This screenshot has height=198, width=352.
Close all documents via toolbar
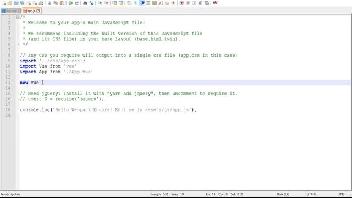[35, 3]
